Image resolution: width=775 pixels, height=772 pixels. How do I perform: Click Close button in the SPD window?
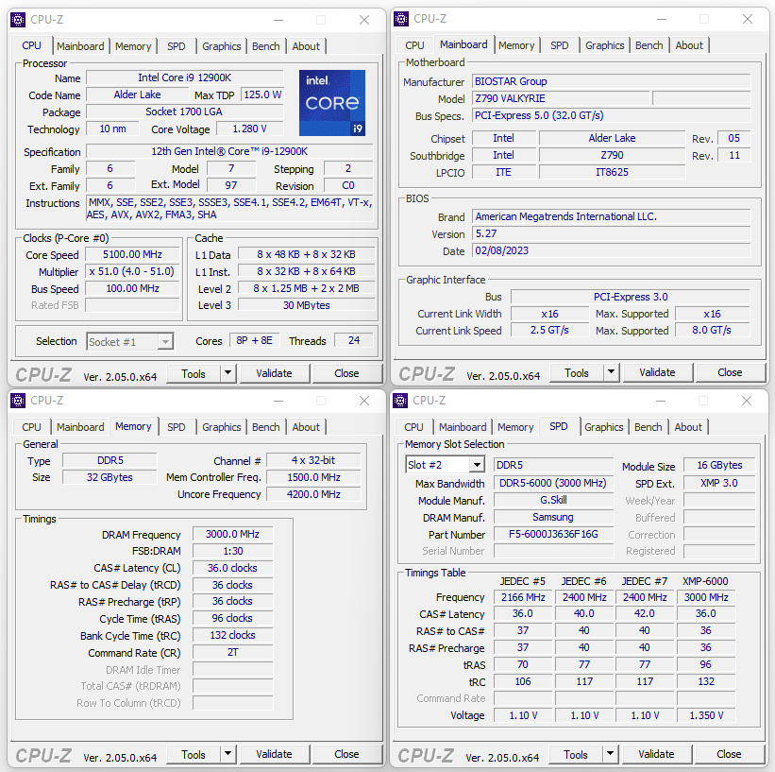point(729,754)
